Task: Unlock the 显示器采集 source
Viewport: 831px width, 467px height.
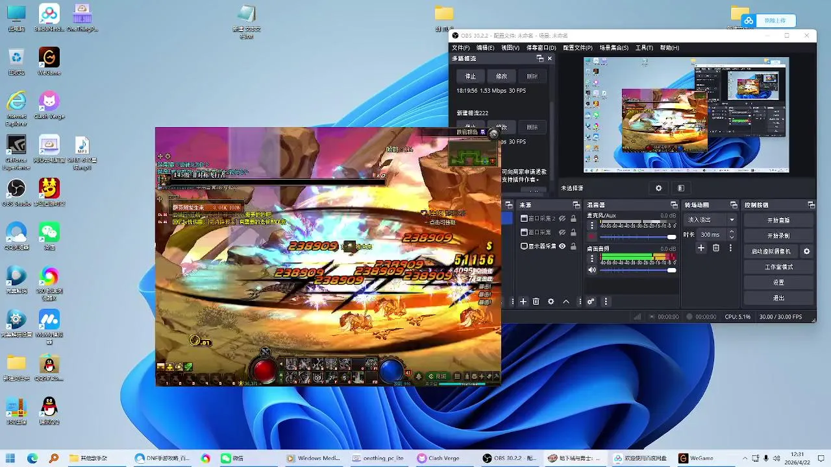Action: (573, 246)
